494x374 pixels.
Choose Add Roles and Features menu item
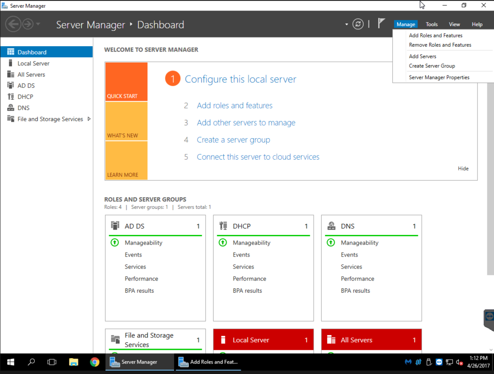435,36
